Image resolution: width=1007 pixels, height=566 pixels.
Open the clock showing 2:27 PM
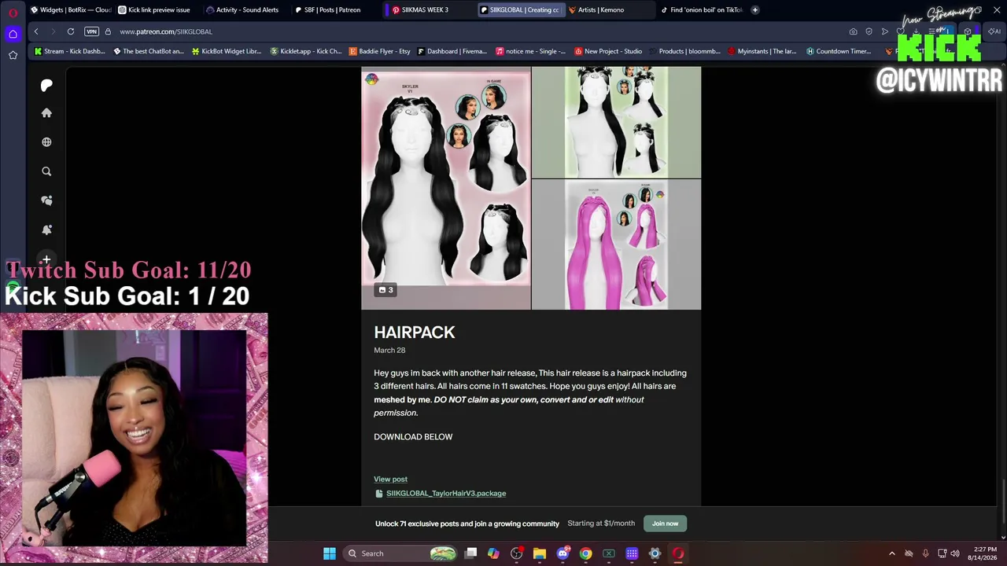(985, 553)
